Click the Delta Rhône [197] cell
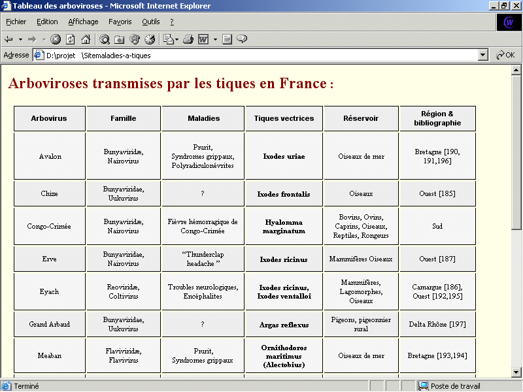This screenshot has width=523, height=392. pos(437,324)
